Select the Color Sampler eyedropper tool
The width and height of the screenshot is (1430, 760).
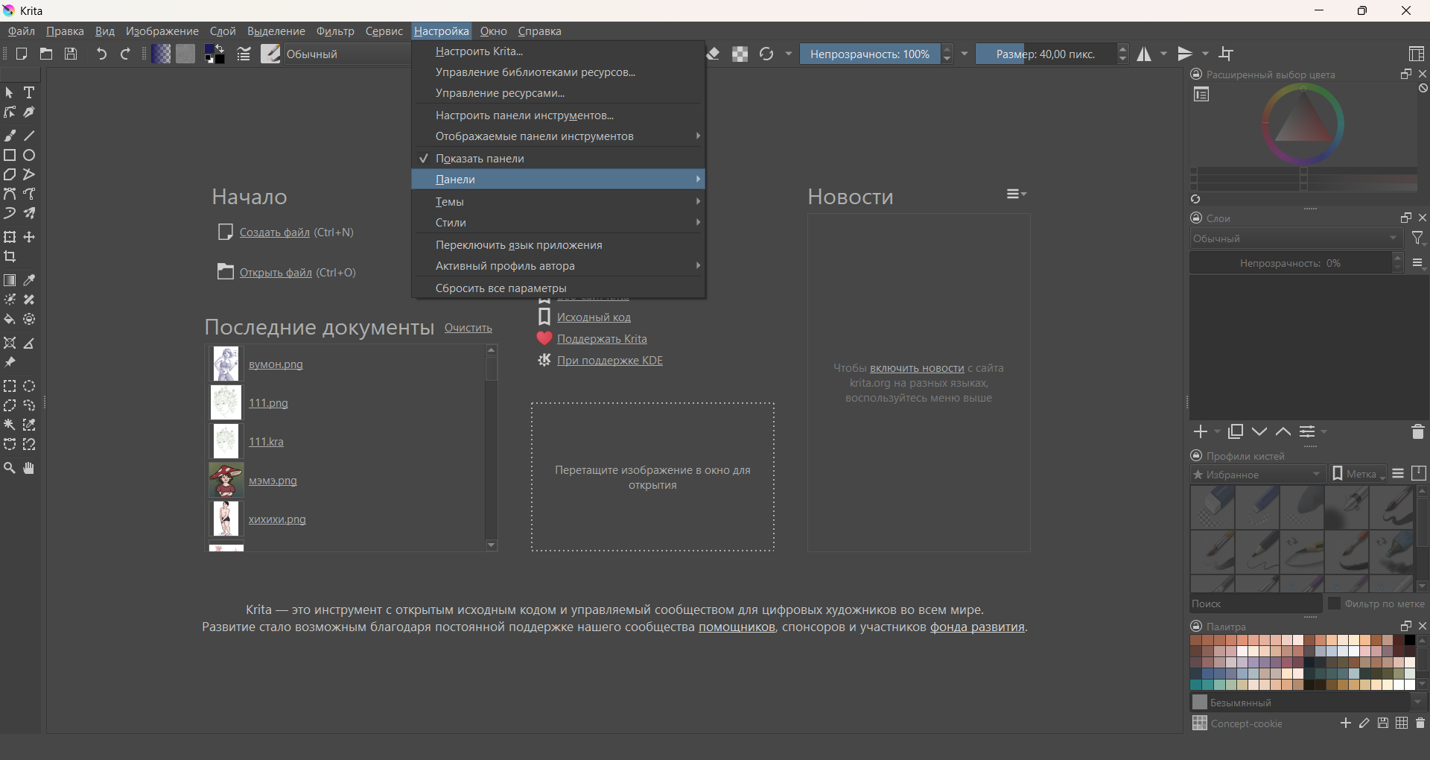pyautogui.click(x=29, y=280)
